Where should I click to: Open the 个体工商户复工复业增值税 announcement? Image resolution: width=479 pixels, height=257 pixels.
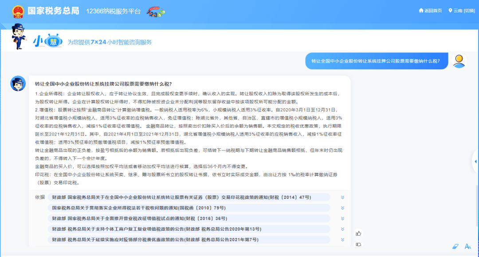(189, 229)
